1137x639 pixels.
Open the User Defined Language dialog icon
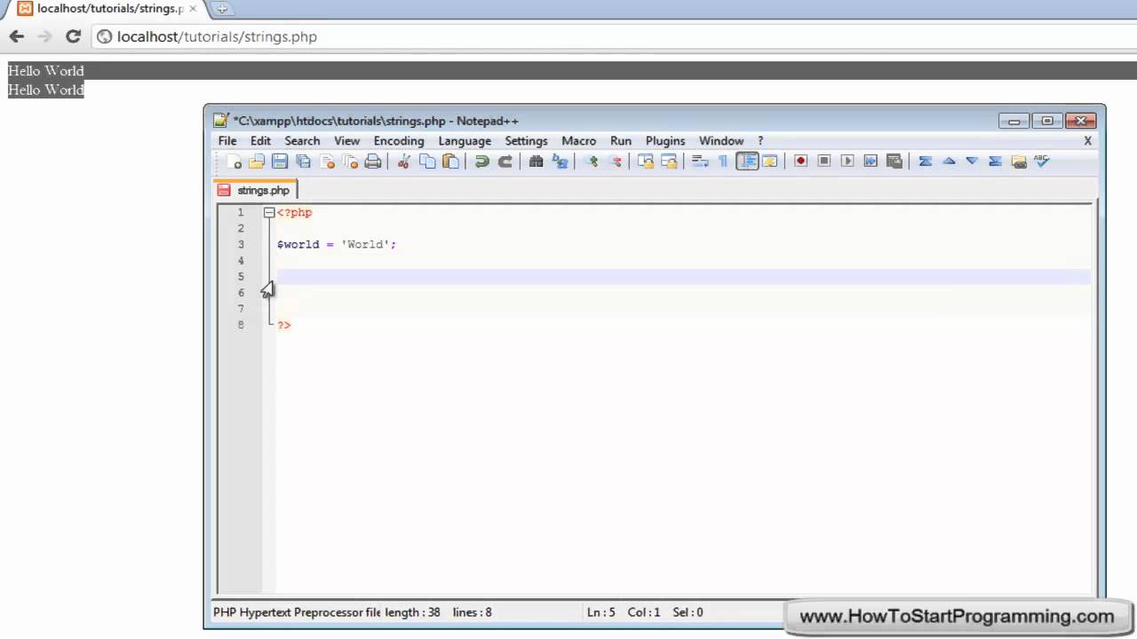[770, 162]
